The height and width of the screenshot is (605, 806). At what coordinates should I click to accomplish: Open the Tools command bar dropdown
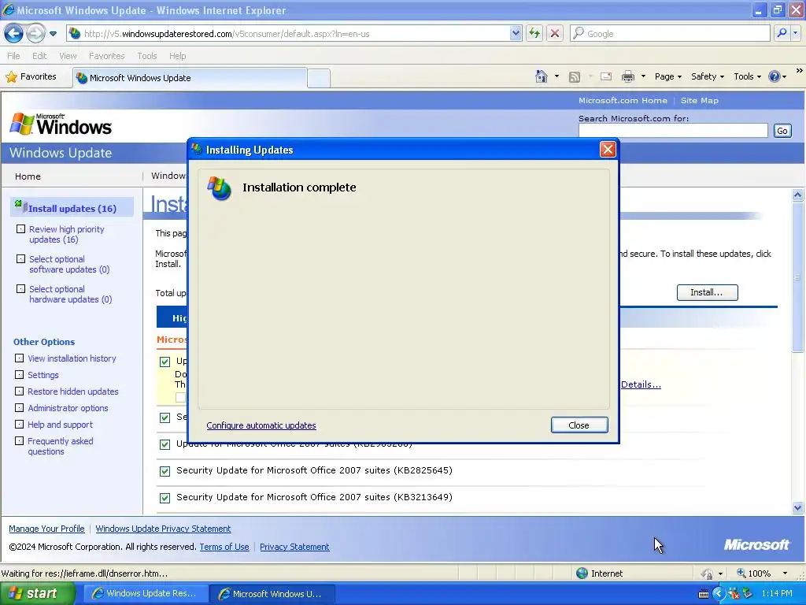(x=747, y=76)
